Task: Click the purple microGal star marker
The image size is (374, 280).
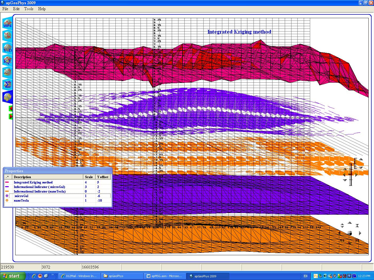Action: coord(7,196)
